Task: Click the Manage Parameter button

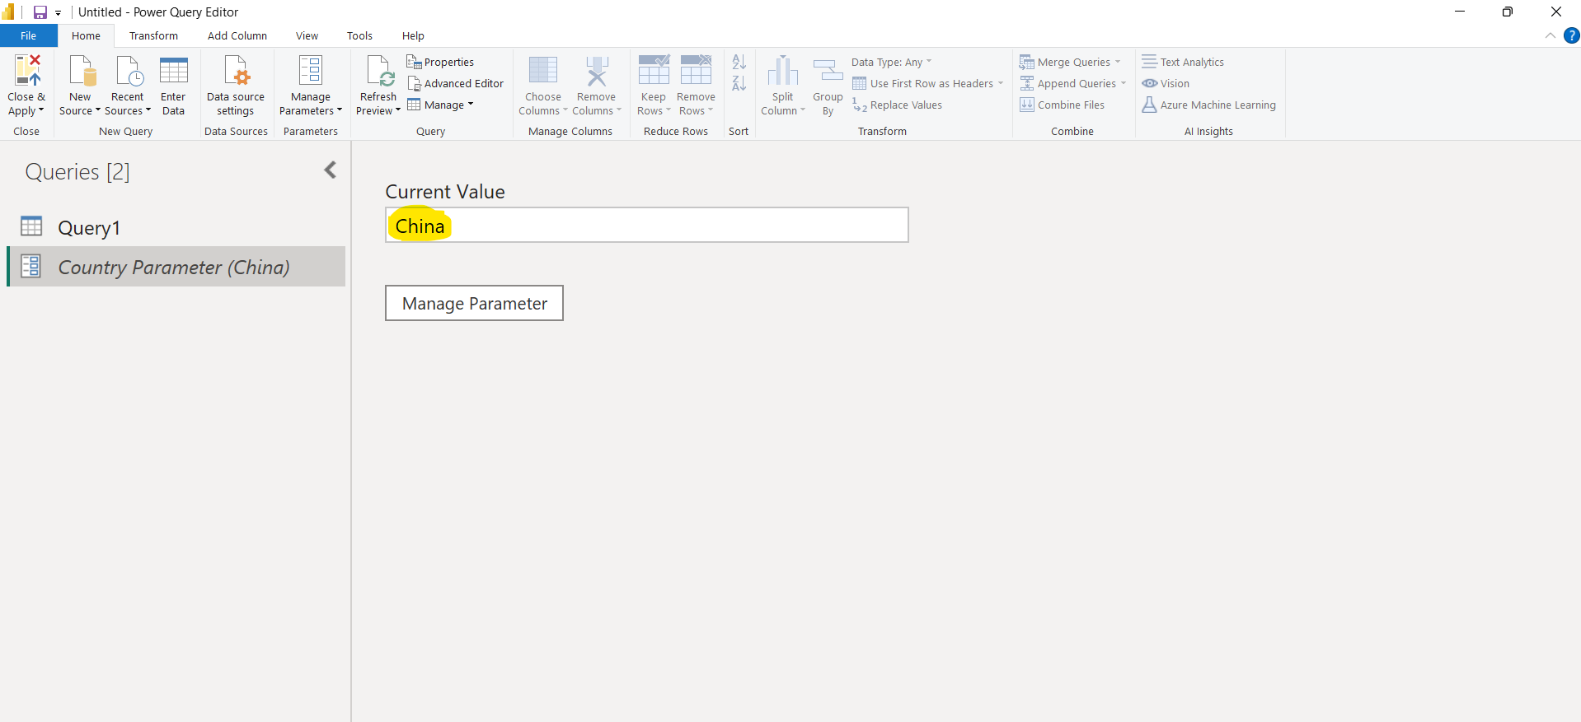Action: 474,304
